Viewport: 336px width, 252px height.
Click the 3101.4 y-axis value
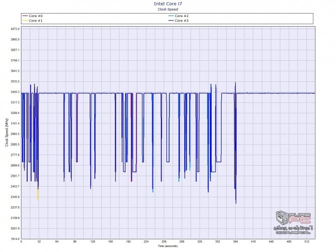click(15, 123)
